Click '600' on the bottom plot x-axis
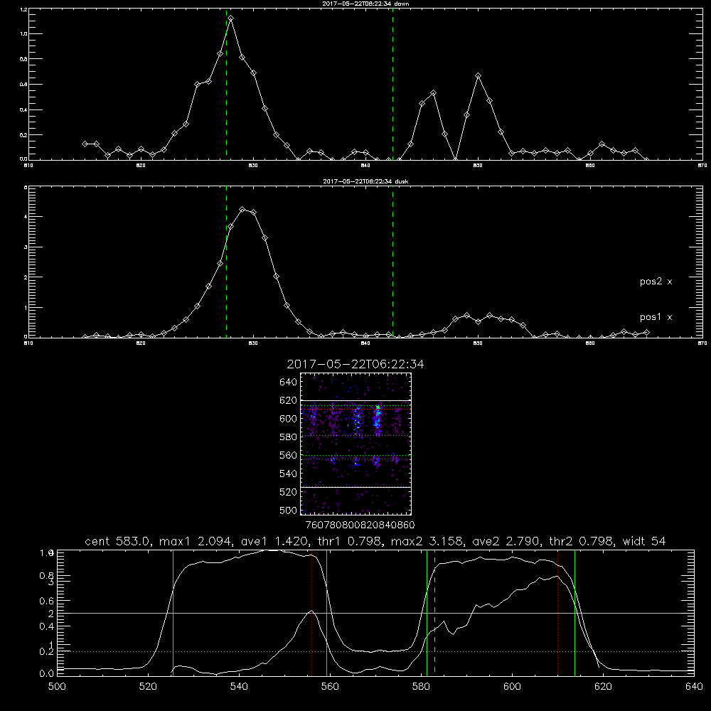 (x=512, y=687)
